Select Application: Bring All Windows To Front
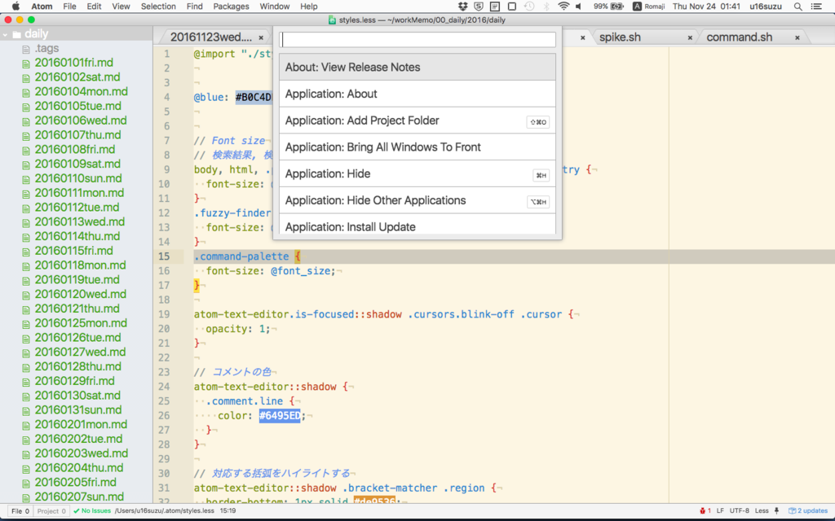This screenshot has width=835, height=521. point(417,147)
